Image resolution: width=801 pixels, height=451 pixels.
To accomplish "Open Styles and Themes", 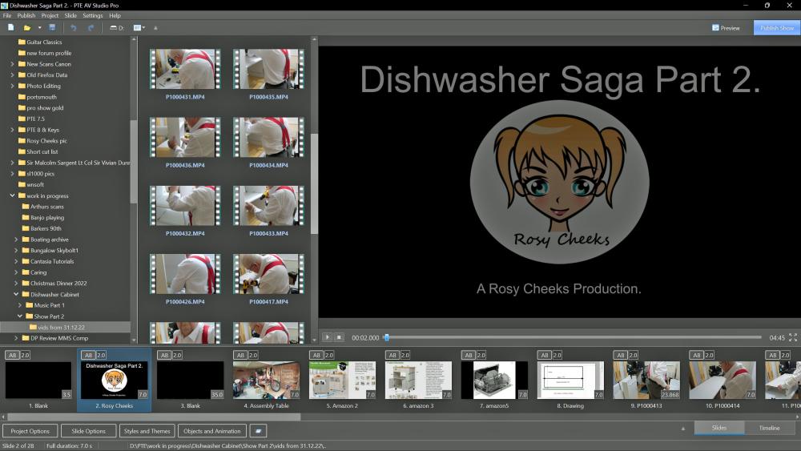I will click(147, 431).
